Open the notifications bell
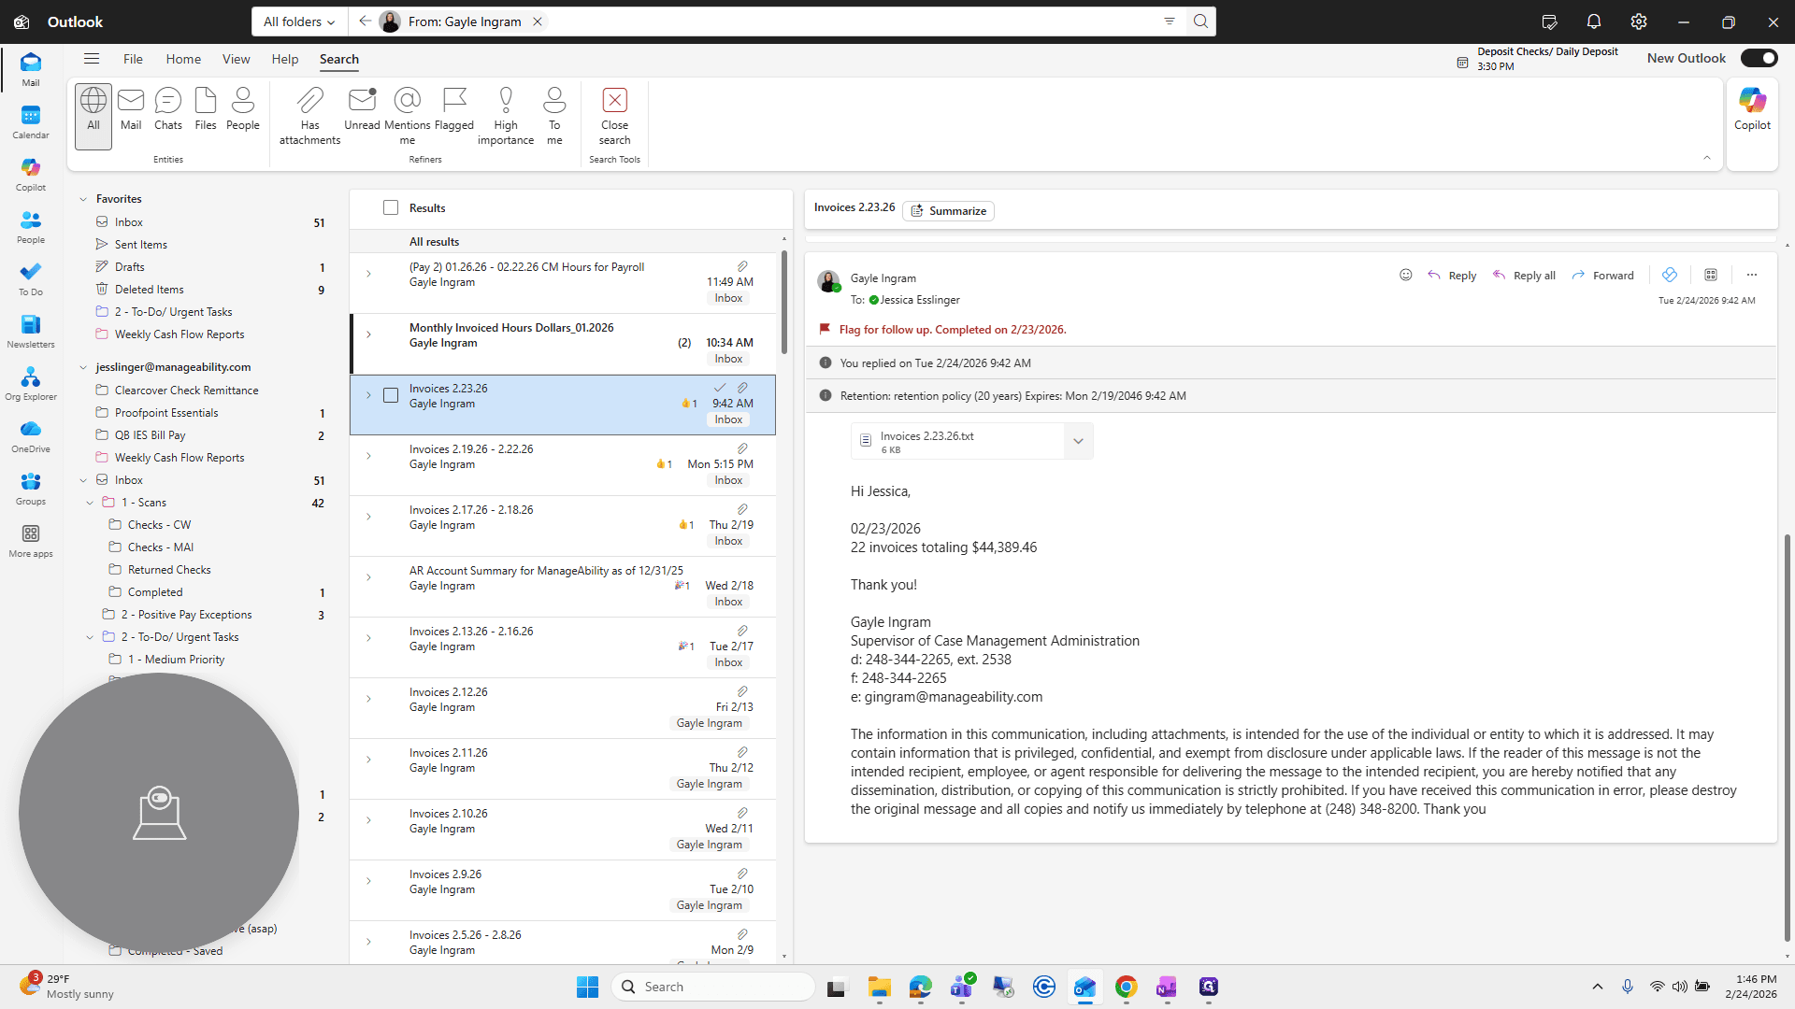The width and height of the screenshot is (1795, 1009). pyautogui.click(x=1594, y=21)
